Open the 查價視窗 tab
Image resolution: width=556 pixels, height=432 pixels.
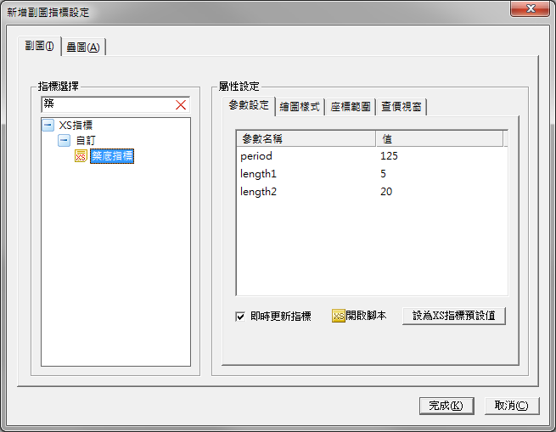(x=402, y=107)
